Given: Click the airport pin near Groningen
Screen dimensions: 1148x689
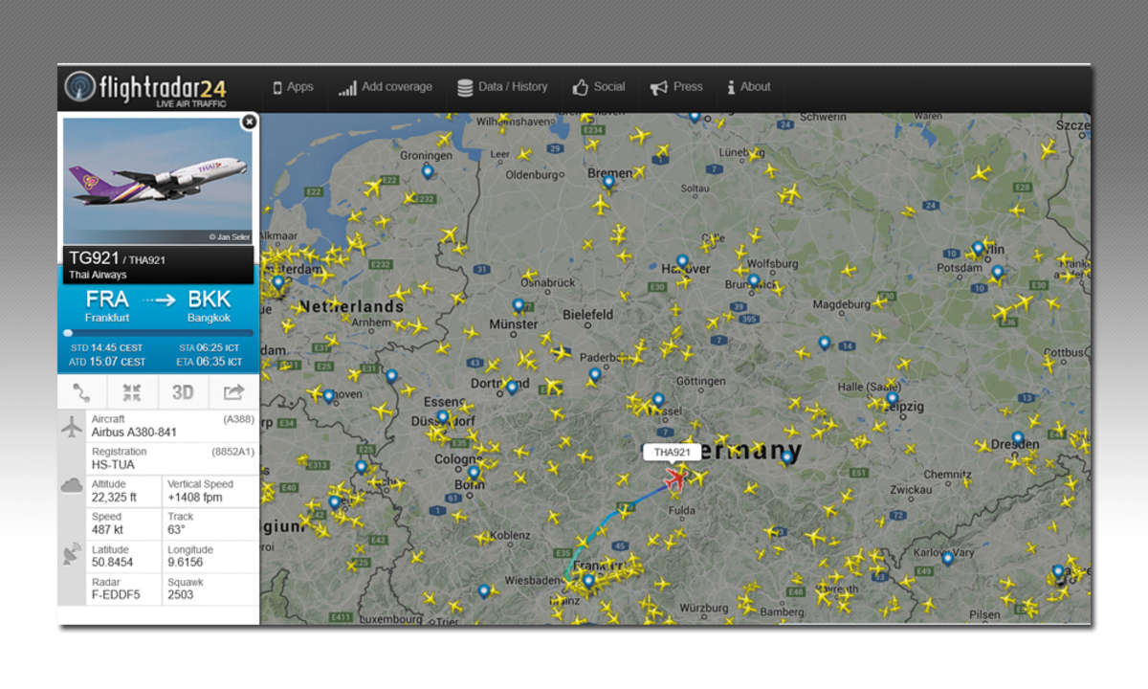Looking at the screenshot, I should point(428,171).
